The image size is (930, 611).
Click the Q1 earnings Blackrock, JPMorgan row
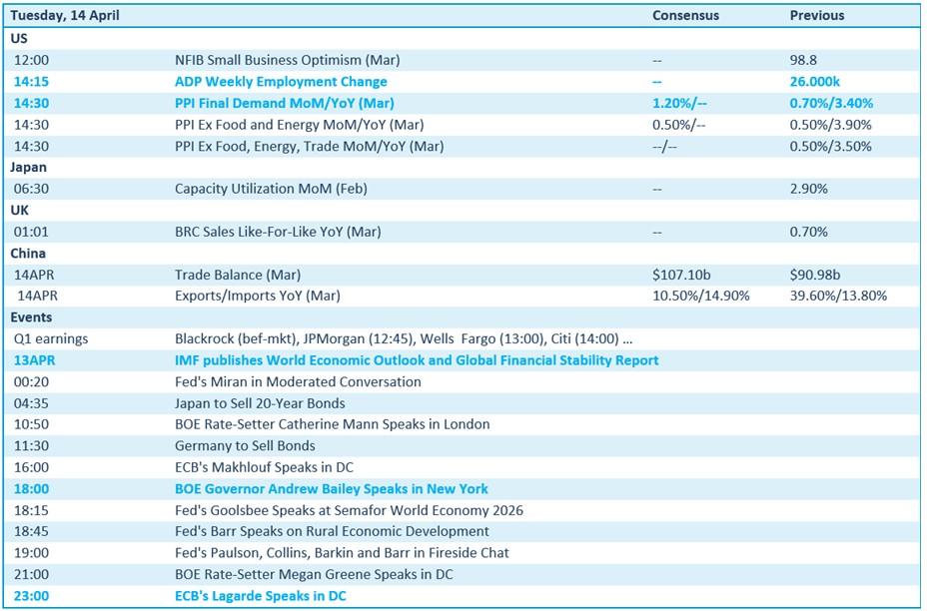click(404, 338)
